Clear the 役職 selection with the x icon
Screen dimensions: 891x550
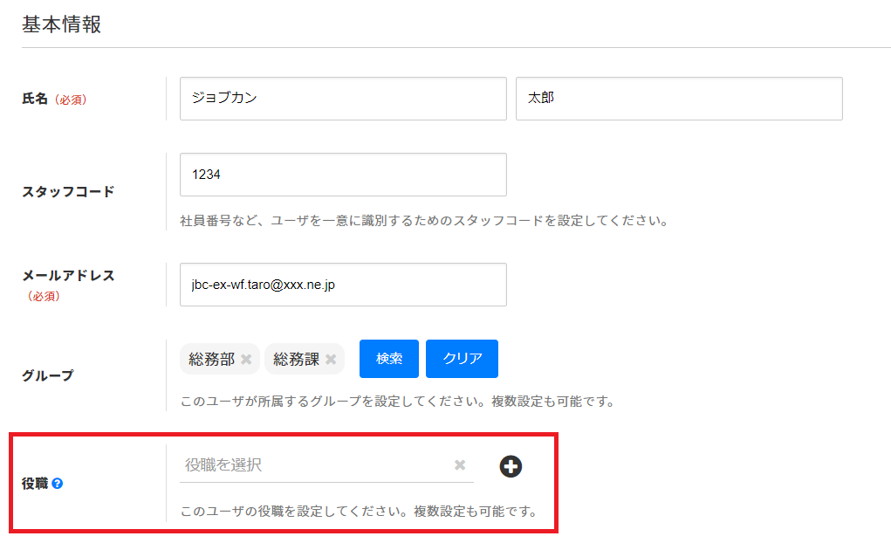[x=460, y=465]
